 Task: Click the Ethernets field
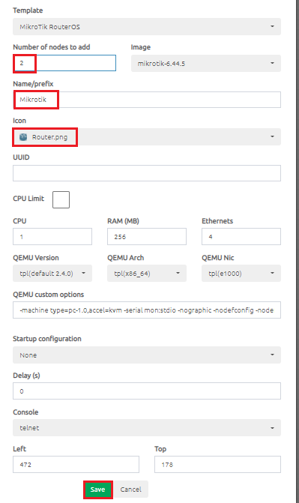[x=241, y=237]
